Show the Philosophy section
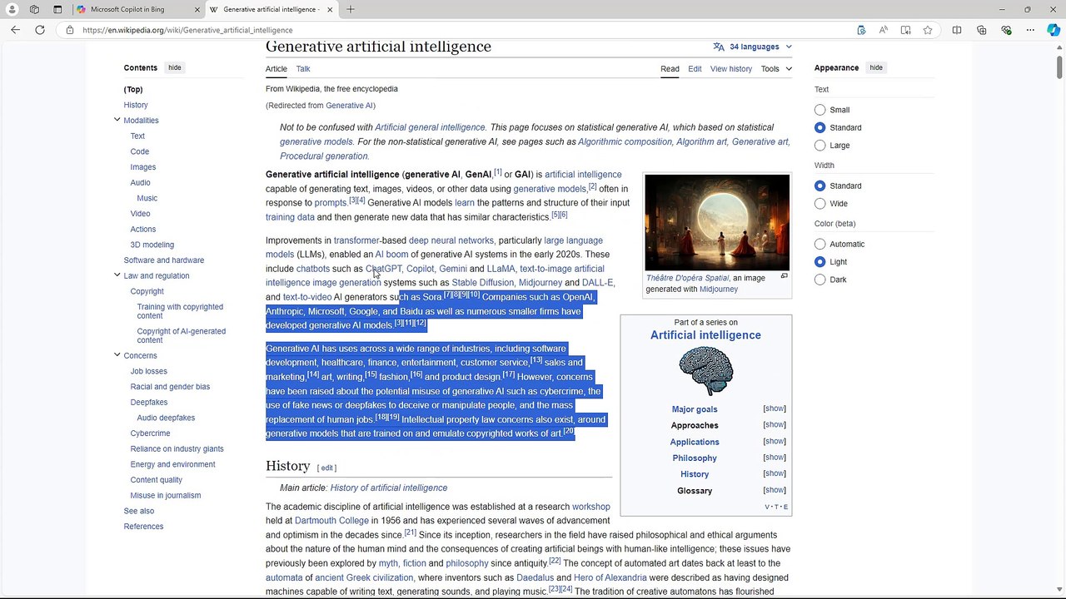The width and height of the screenshot is (1066, 599). [x=775, y=457]
